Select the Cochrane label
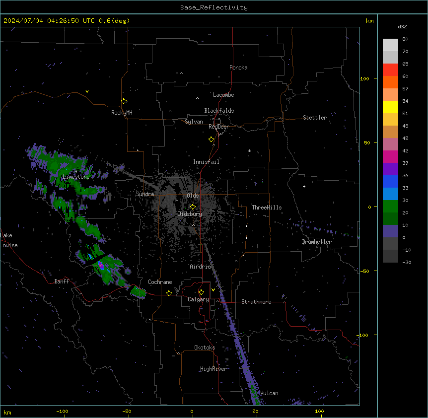The image size is (428, 418). tap(160, 282)
